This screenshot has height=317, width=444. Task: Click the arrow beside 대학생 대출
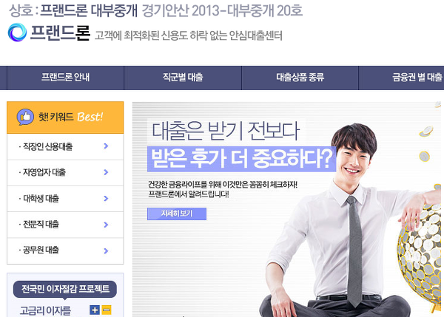pyautogui.click(x=106, y=198)
